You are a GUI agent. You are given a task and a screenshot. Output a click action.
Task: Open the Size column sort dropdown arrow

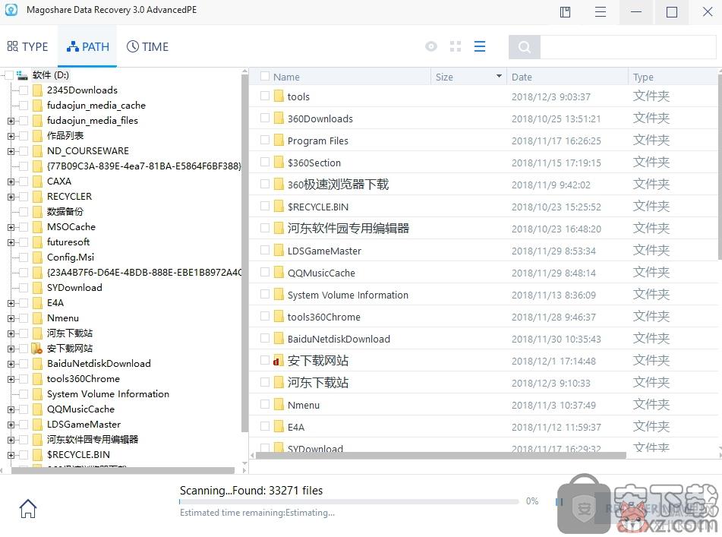pos(499,76)
